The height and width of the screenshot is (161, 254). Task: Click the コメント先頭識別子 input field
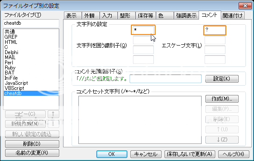165,79
